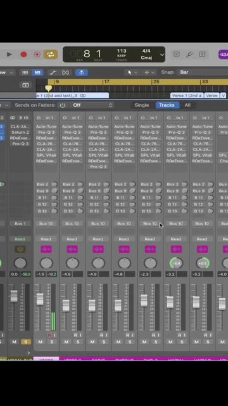This screenshot has width=228, height=406.
Task: Open the pointer tool menu
Action: pos(132,72)
